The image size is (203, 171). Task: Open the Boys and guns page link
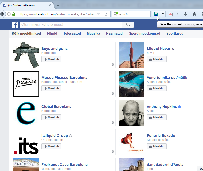pos(55,49)
